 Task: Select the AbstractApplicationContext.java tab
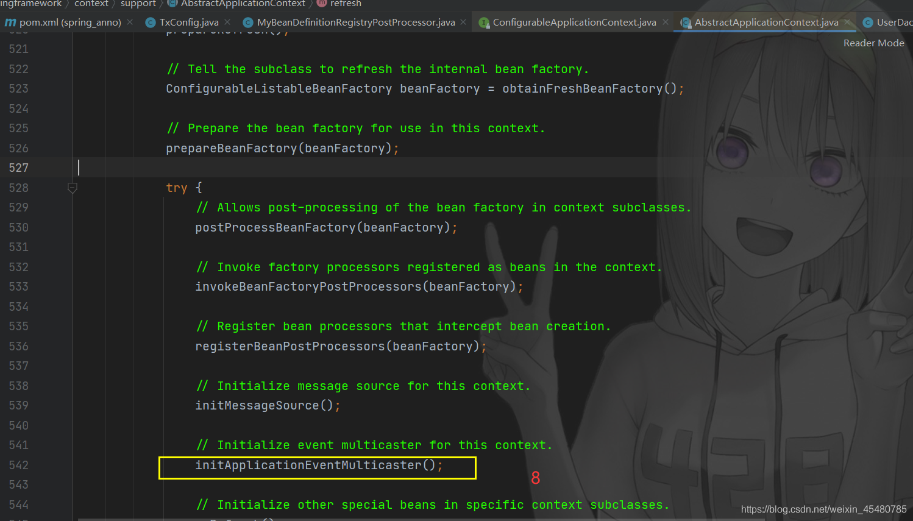click(x=766, y=23)
